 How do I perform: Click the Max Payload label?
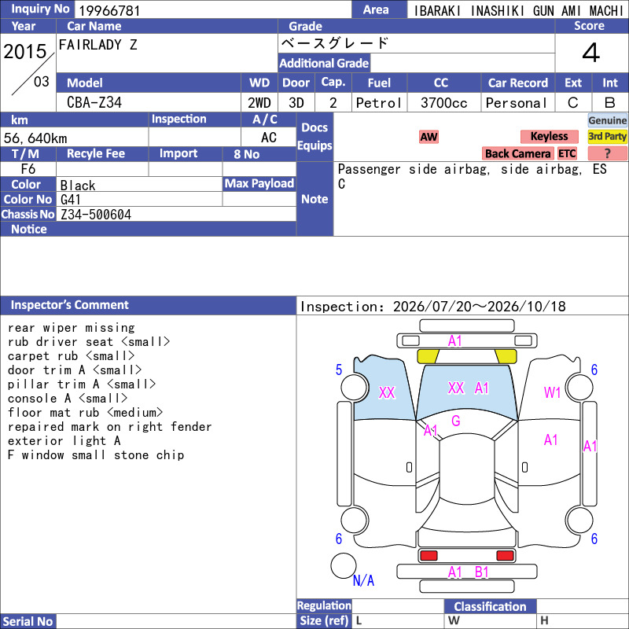pos(259,183)
